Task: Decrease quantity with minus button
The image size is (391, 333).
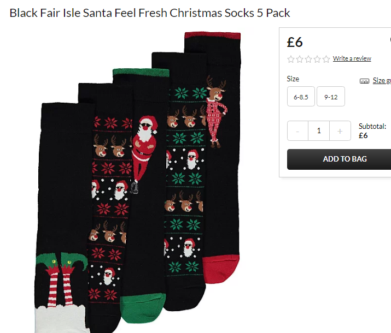Action: pos(297,131)
